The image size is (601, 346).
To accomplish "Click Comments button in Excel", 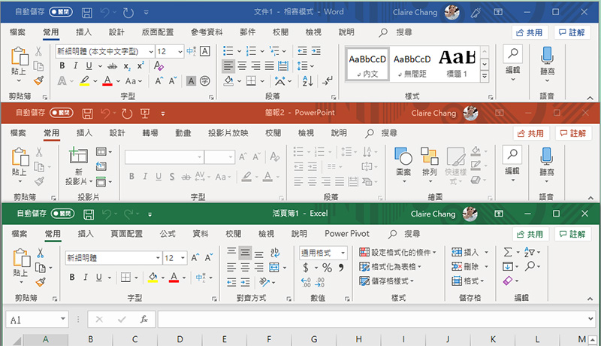I will coord(572,234).
